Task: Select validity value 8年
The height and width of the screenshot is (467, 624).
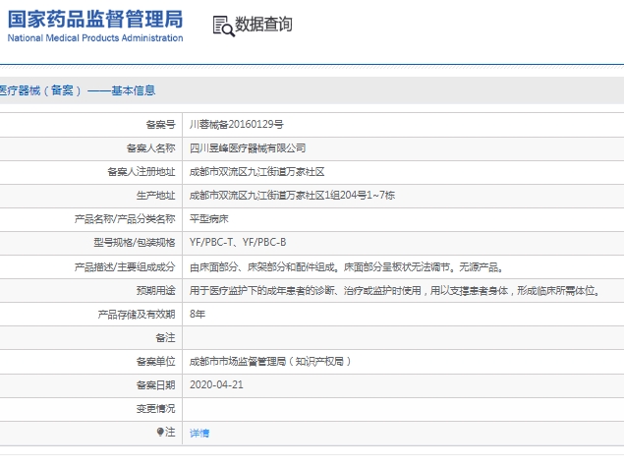Action: point(198,315)
